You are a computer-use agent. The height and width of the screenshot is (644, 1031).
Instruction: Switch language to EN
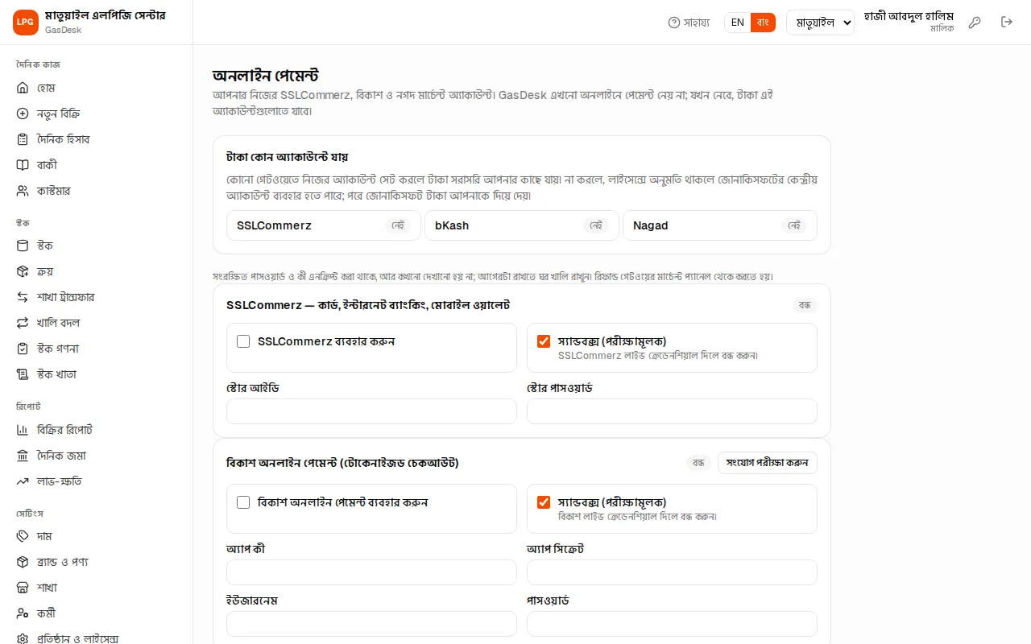(x=738, y=23)
